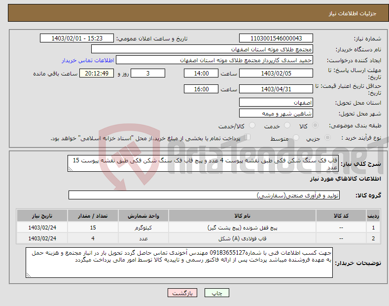Click the اطلاعات کالاهای مورد نیاز section heading
Image resolution: width=389 pixels, height=306 pixels.
[345, 179]
